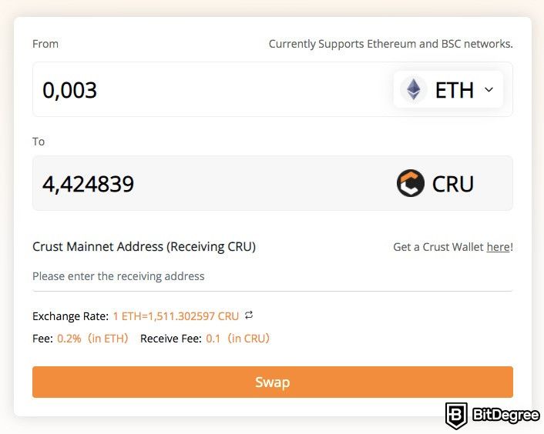
Task: Click the 'Currently Supports Ethereum and BSC networks' notice
Action: pos(391,44)
